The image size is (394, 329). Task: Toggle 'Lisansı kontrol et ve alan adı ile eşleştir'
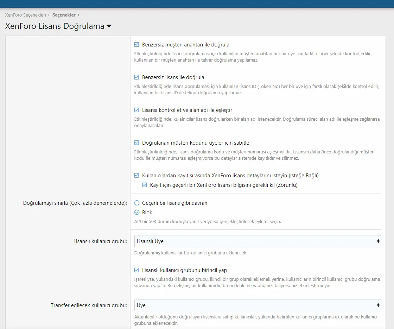(136, 110)
